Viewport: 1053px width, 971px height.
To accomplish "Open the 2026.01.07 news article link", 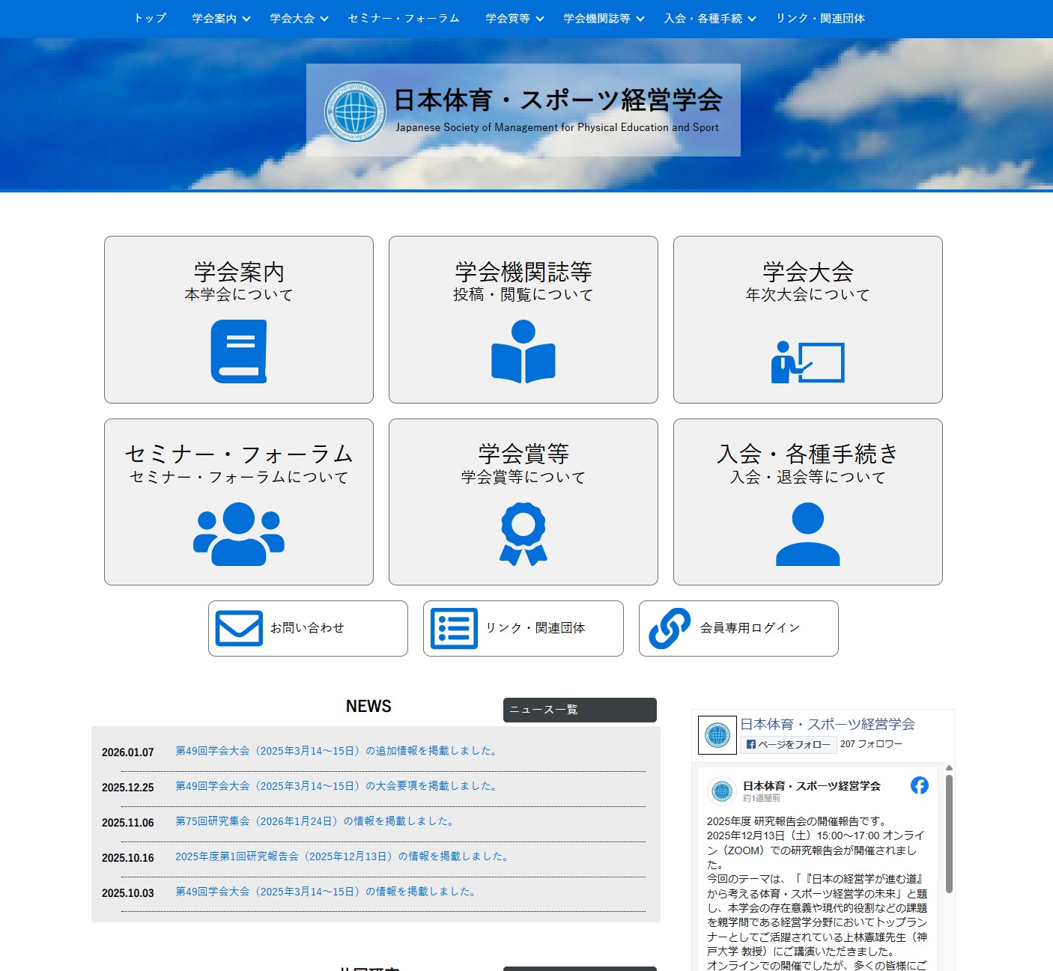I will pyautogui.click(x=337, y=751).
